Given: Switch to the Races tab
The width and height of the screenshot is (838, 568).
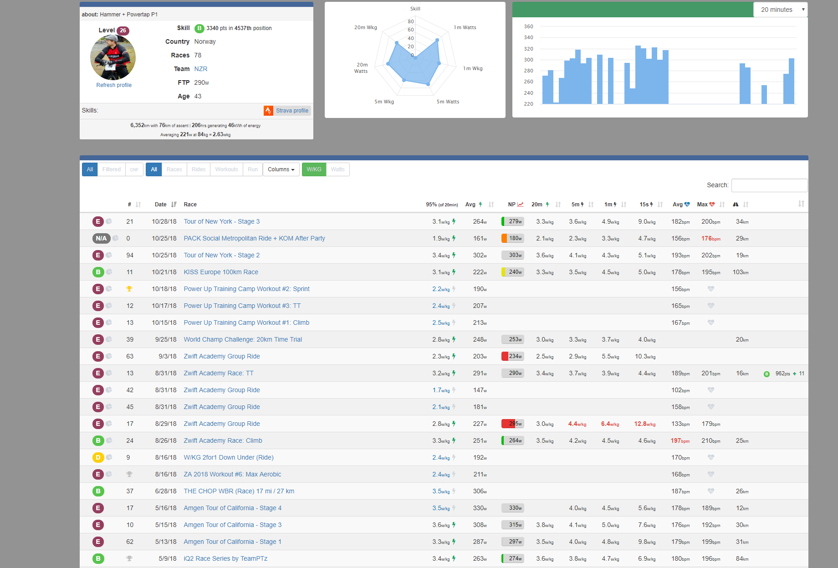Looking at the screenshot, I should [x=174, y=169].
